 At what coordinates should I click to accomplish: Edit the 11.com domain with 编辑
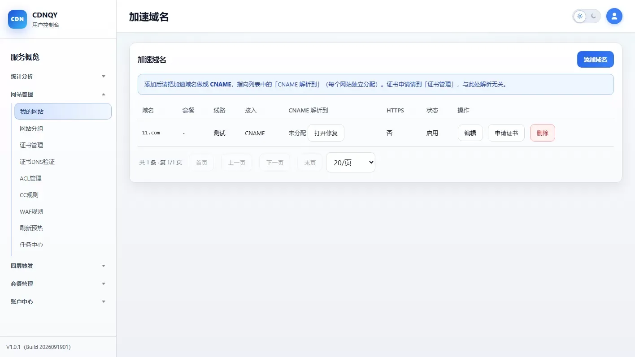pyautogui.click(x=470, y=133)
